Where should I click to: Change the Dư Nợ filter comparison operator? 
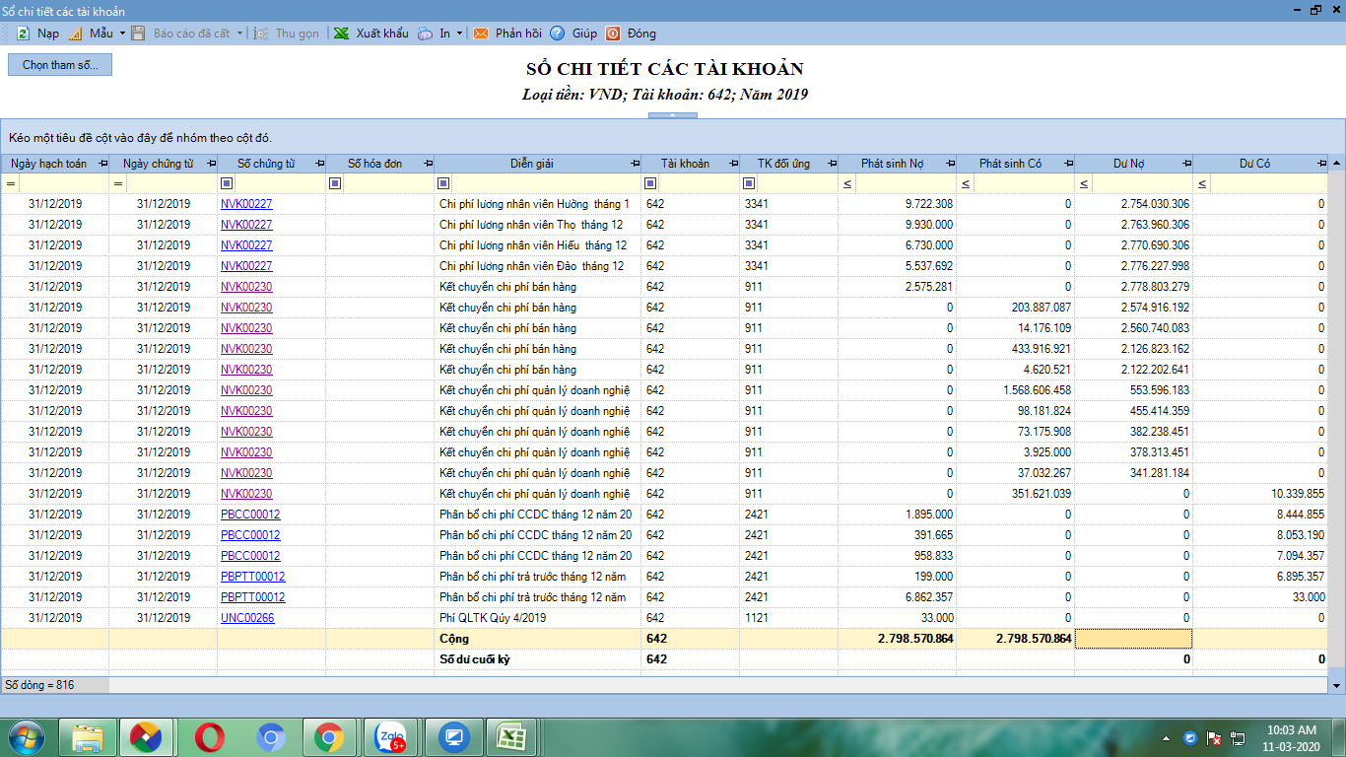coord(1083,183)
